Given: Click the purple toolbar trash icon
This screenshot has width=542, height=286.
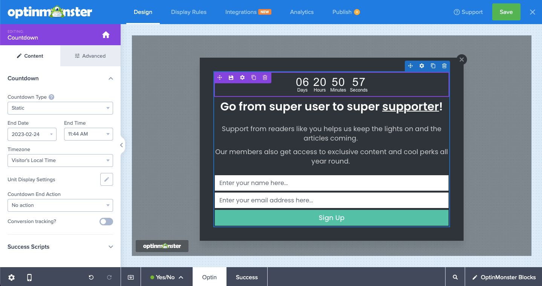Looking at the screenshot, I should coord(265,78).
